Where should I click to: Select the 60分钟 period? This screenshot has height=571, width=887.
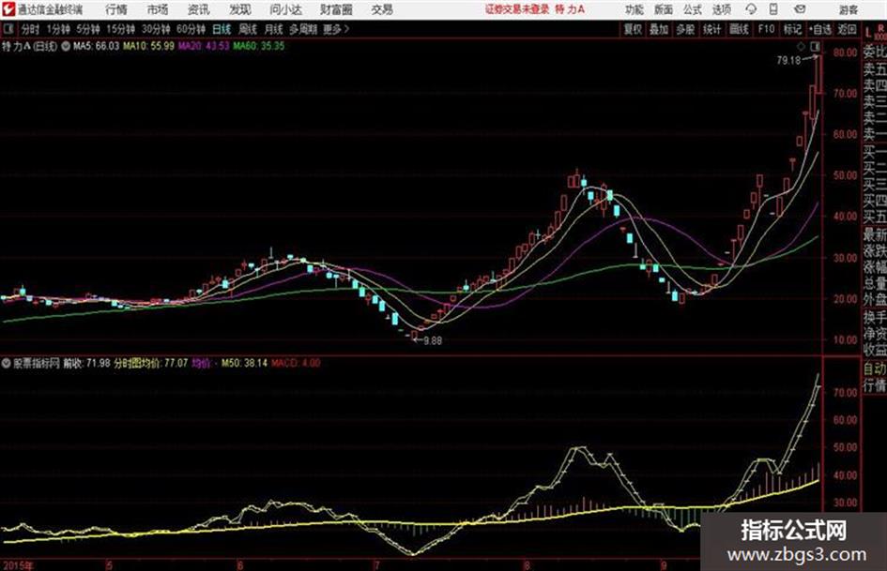[x=191, y=29]
